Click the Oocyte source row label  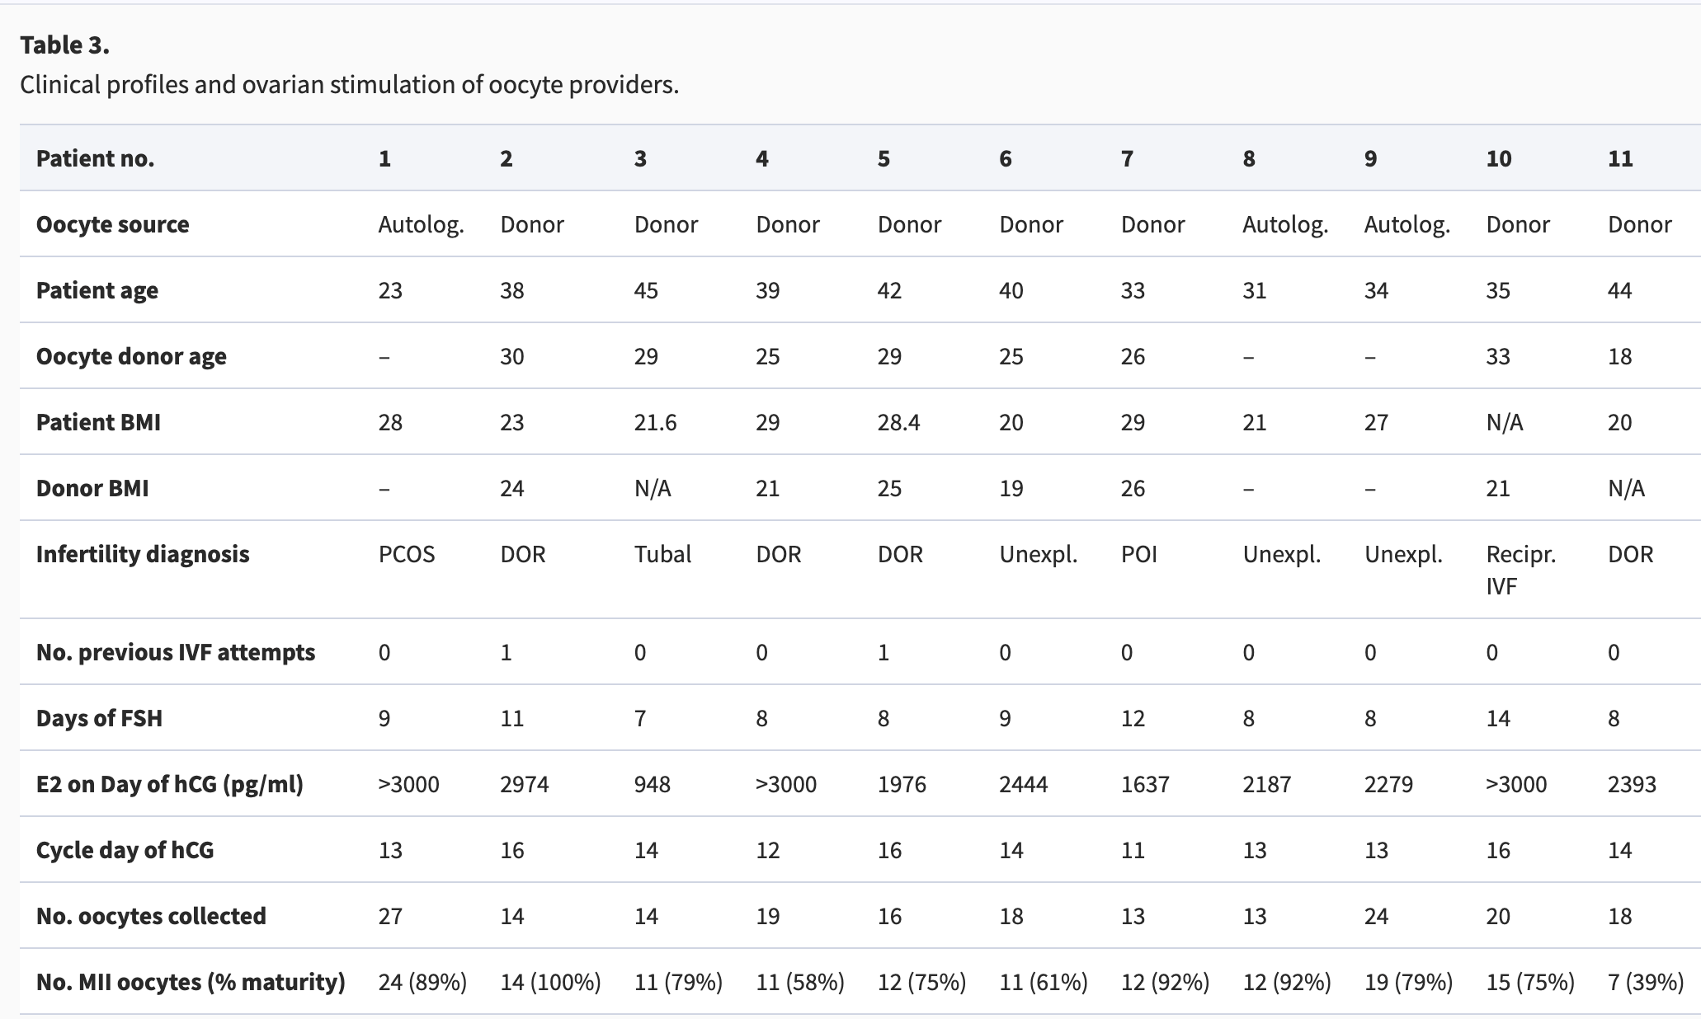click(112, 224)
